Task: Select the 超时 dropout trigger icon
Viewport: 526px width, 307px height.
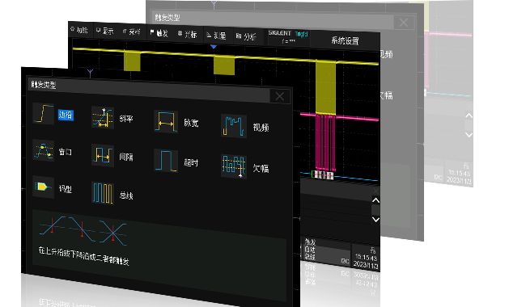Action: point(166,160)
